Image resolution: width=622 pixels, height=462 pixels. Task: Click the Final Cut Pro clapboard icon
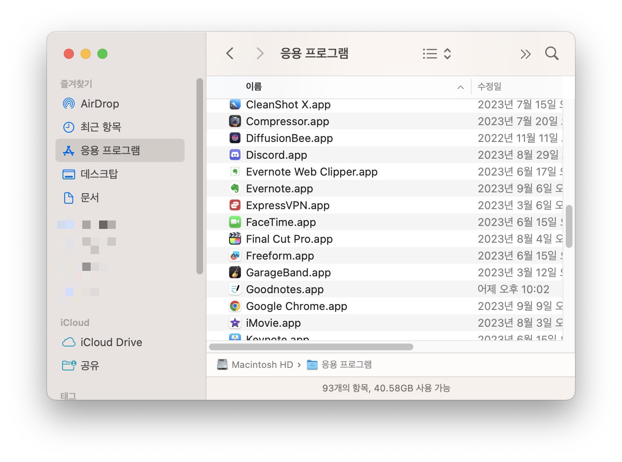click(235, 239)
